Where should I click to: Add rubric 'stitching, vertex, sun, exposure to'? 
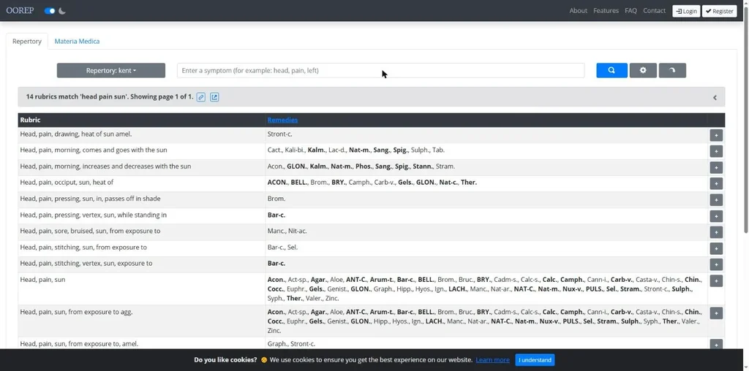(716, 264)
